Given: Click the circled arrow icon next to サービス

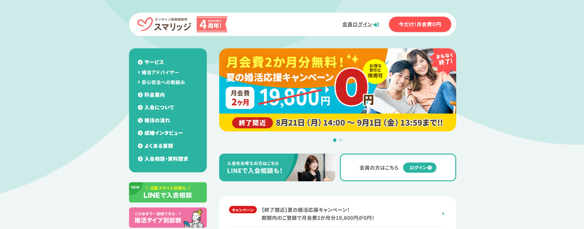Looking at the screenshot, I should coord(140,62).
